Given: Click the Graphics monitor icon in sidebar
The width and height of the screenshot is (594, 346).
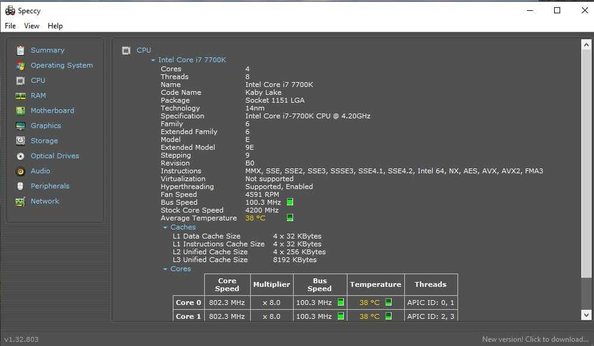Looking at the screenshot, I should [21, 126].
